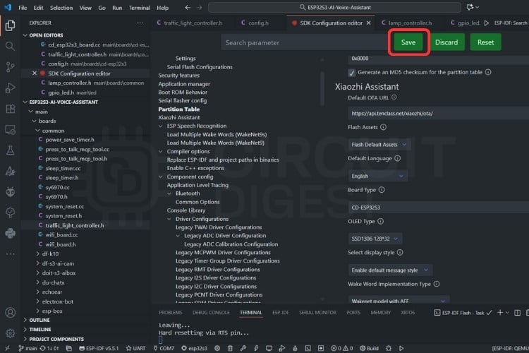Click the debug bug icon in status bar
Screen dimensions: 529x353
pyautogui.click(x=389, y=348)
